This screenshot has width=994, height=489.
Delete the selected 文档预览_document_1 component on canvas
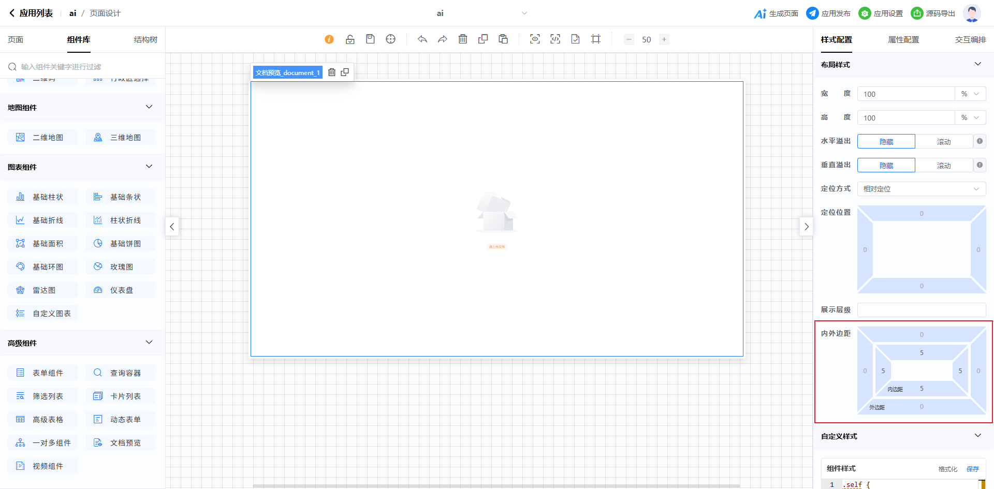pyautogui.click(x=332, y=72)
